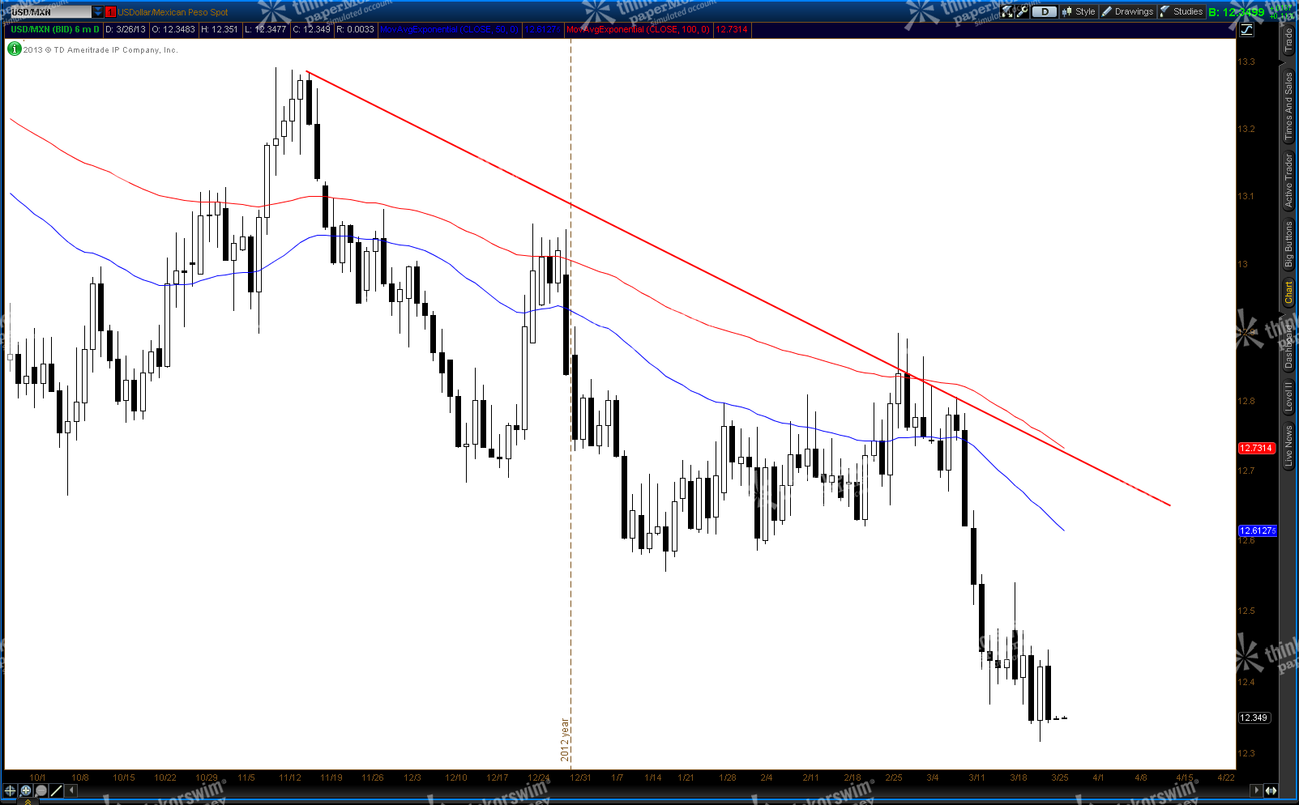1299x805 pixels.
Task: Open the Big Buttons side tab
Action: coord(1288,245)
